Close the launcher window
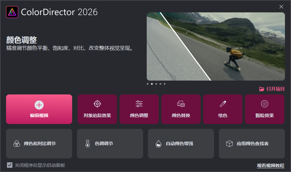The image size is (291, 172). (x=281, y=7)
